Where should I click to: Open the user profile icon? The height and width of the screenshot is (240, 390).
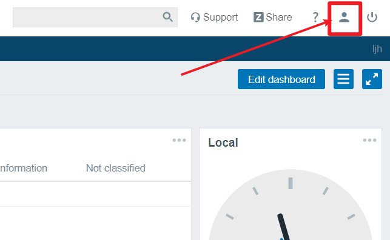(345, 17)
